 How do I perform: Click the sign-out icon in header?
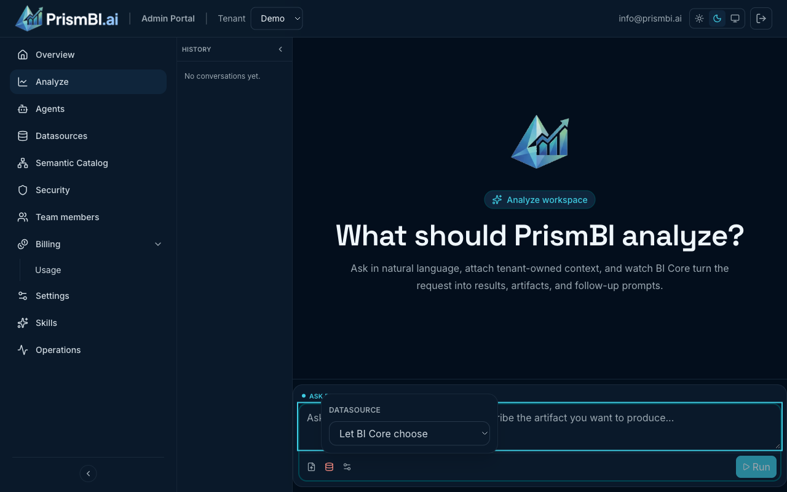tap(761, 18)
